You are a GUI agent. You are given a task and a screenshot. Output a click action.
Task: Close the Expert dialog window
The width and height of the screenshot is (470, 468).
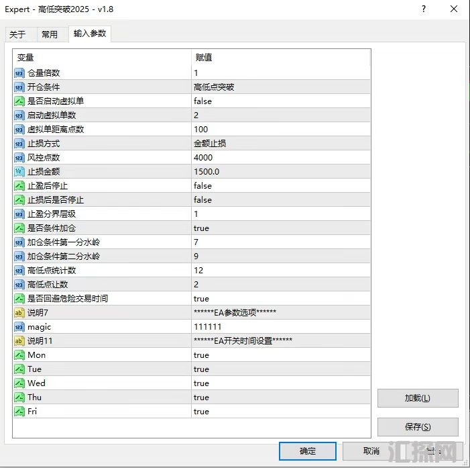coord(454,9)
